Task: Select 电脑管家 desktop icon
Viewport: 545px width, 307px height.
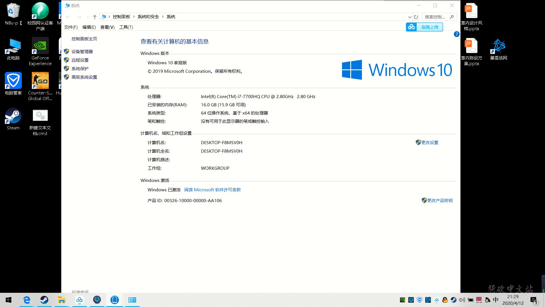Action: (x=13, y=84)
